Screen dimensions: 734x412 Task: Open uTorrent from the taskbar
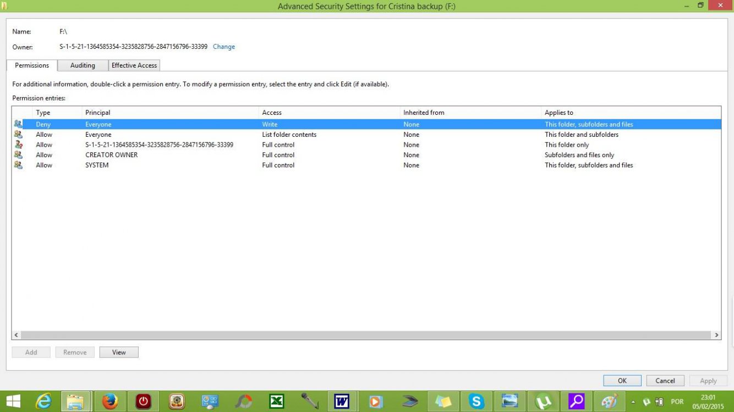click(543, 402)
